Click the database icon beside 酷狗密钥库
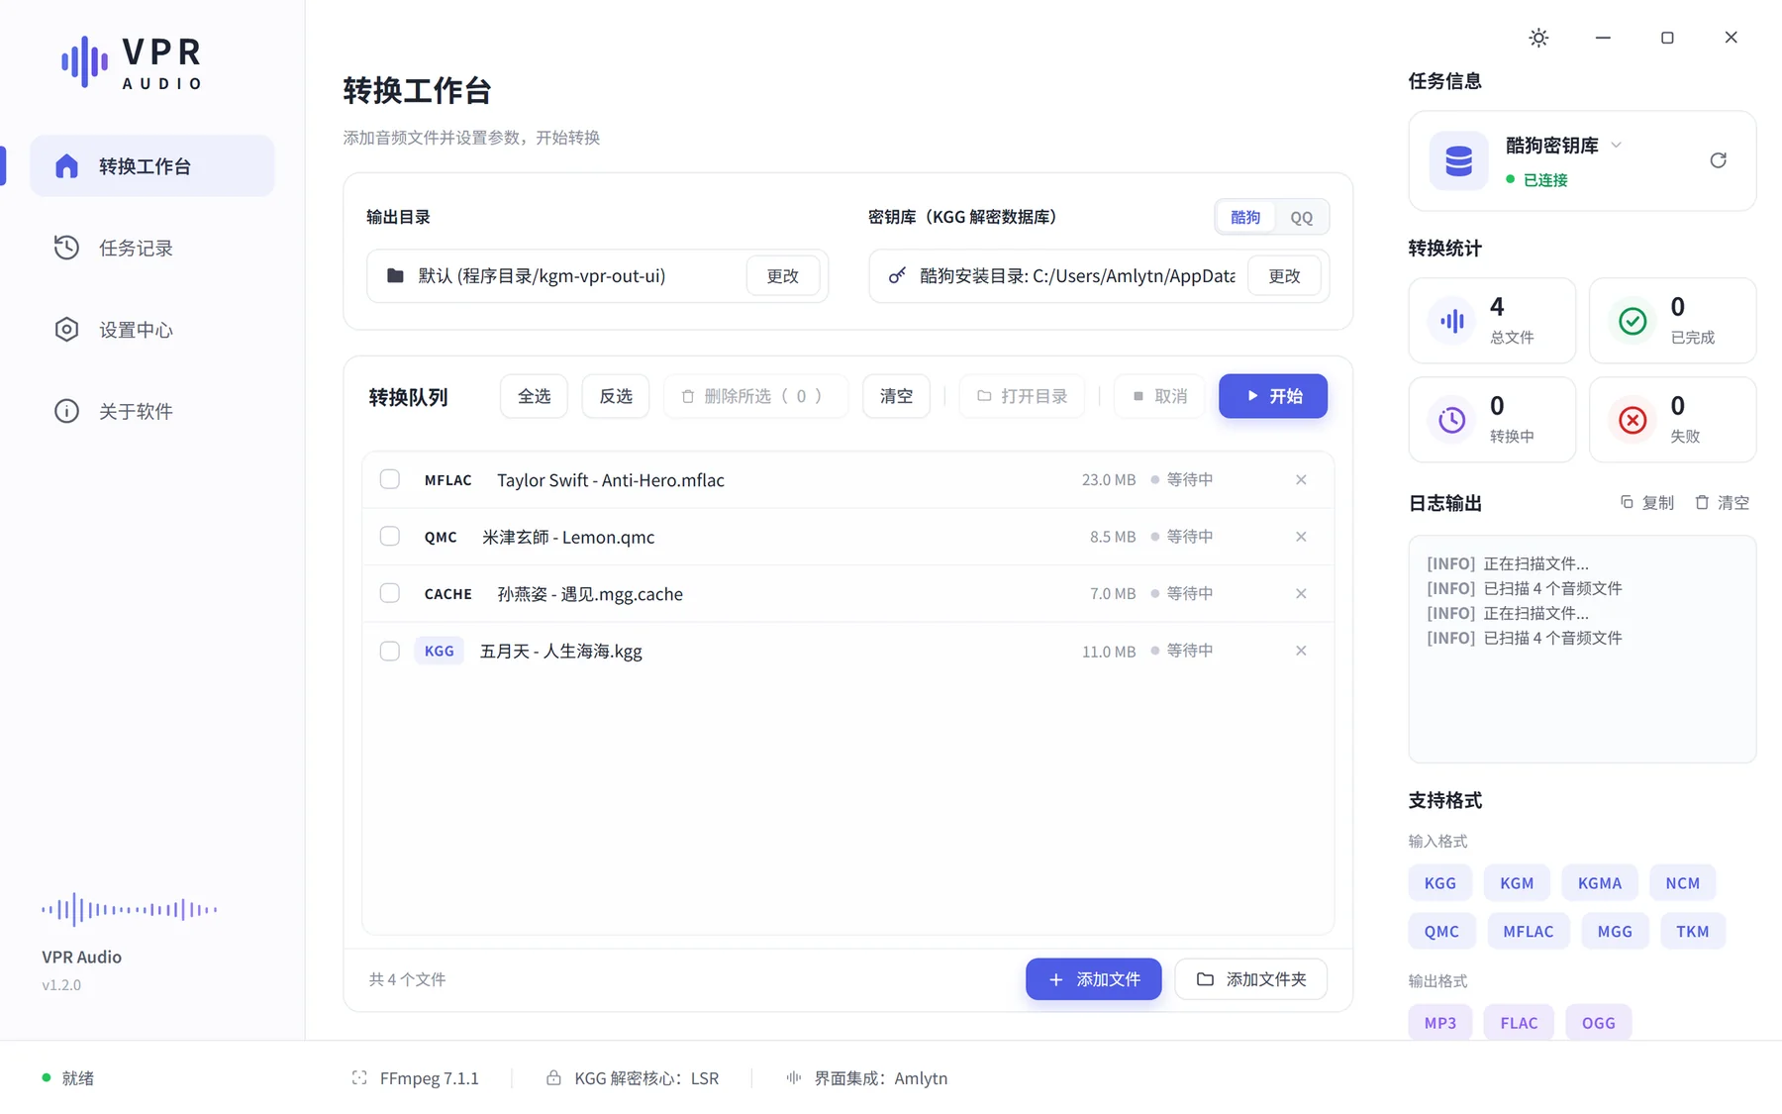Image resolution: width=1782 pixels, height=1114 pixels. pyautogui.click(x=1458, y=160)
